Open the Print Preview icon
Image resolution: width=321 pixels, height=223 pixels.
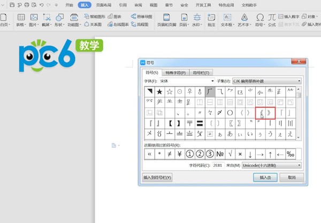[x=34, y=5]
